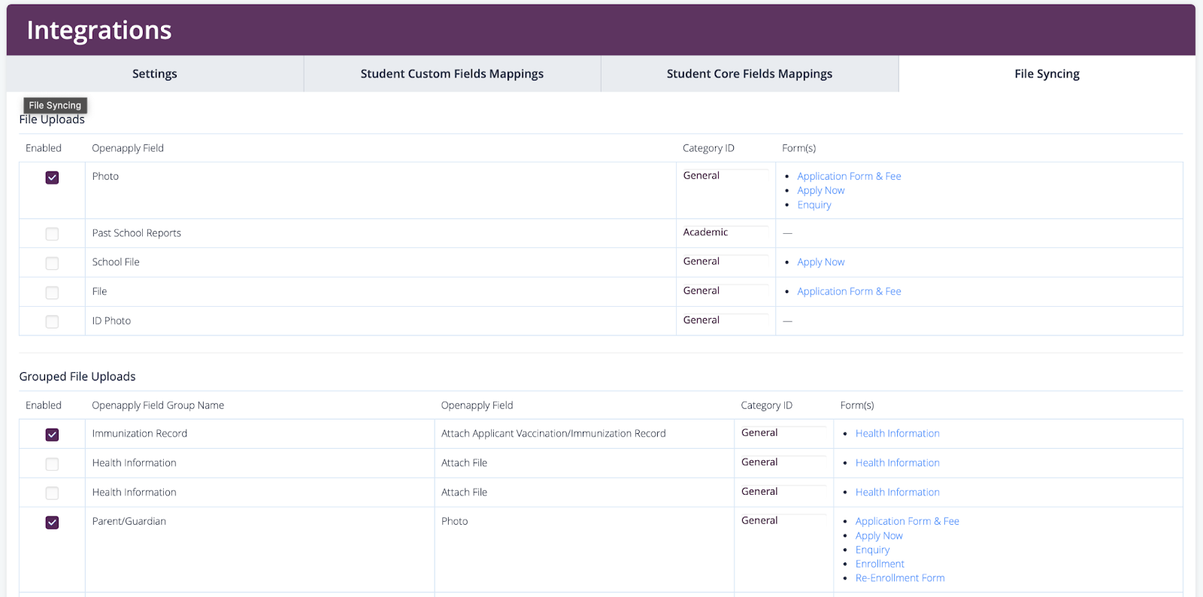This screenshot has width=1203, height=597.
Task: Disable the Photo file upload checkbox
Action: point(52,177)
